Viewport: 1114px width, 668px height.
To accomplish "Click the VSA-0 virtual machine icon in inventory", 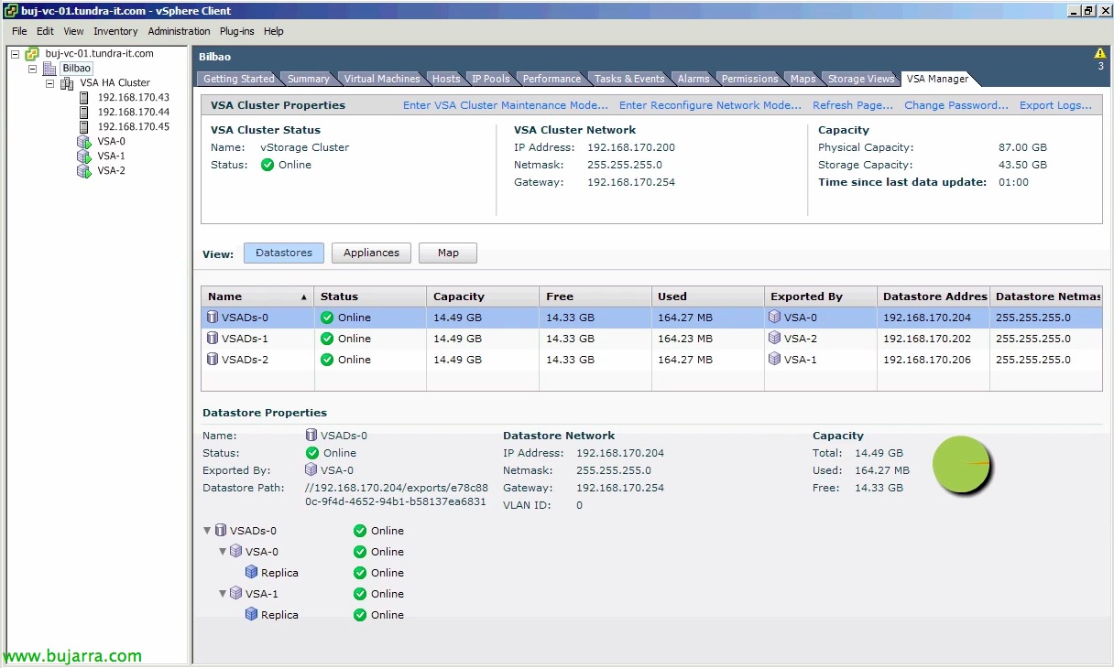I will (x=84, y=142).
